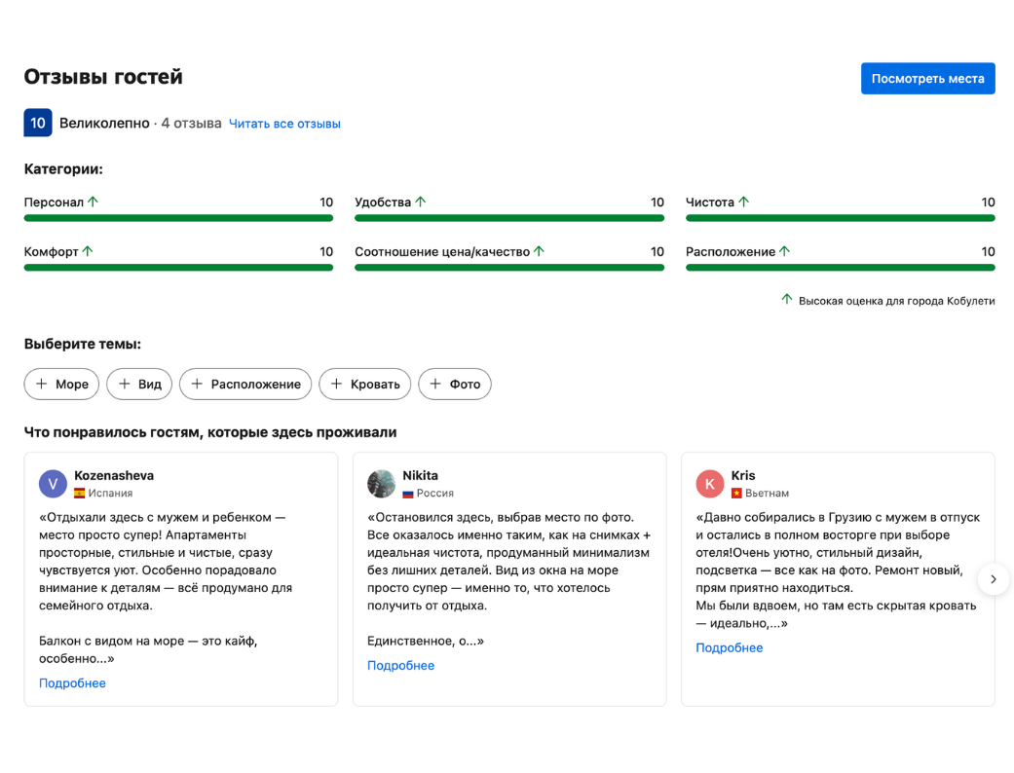Viewport: 1014px width, 773px height.
Task: Click Kozenasheva's purple V avatar
Action: point(53,484)
